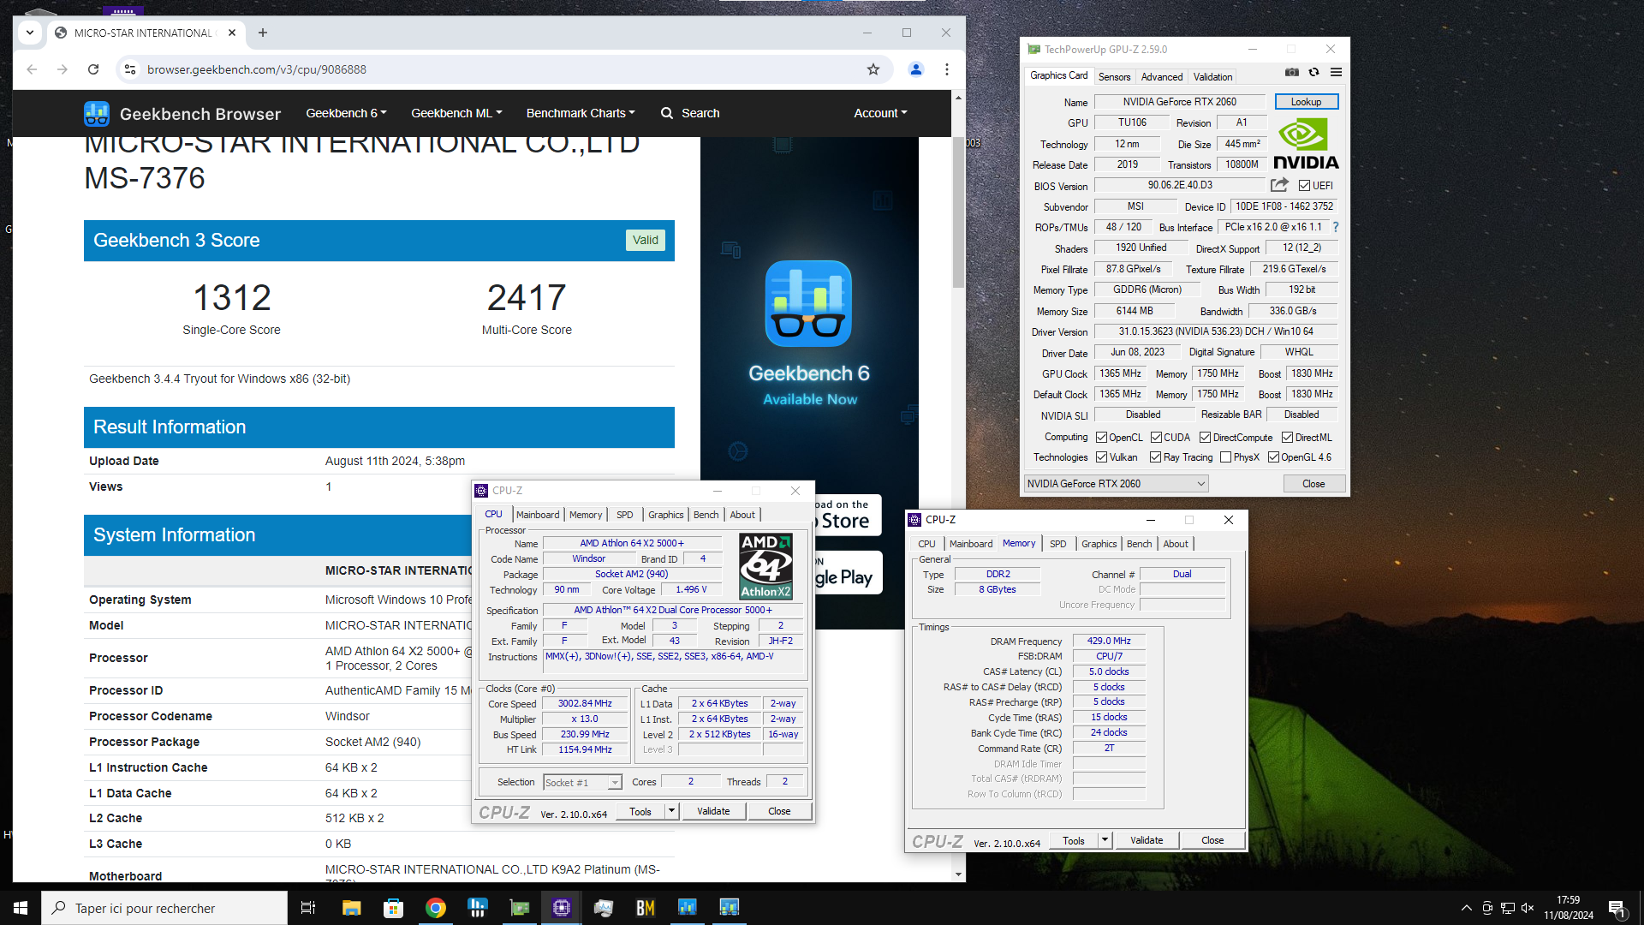Toggle the DirectML checkbox

1288,438
